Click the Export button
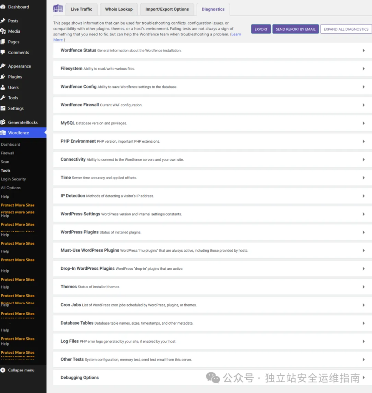 pyautogui.click(x=261, y=29)
